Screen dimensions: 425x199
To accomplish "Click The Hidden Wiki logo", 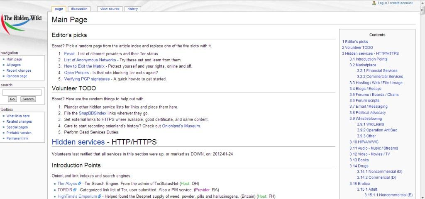I will 21,24.
